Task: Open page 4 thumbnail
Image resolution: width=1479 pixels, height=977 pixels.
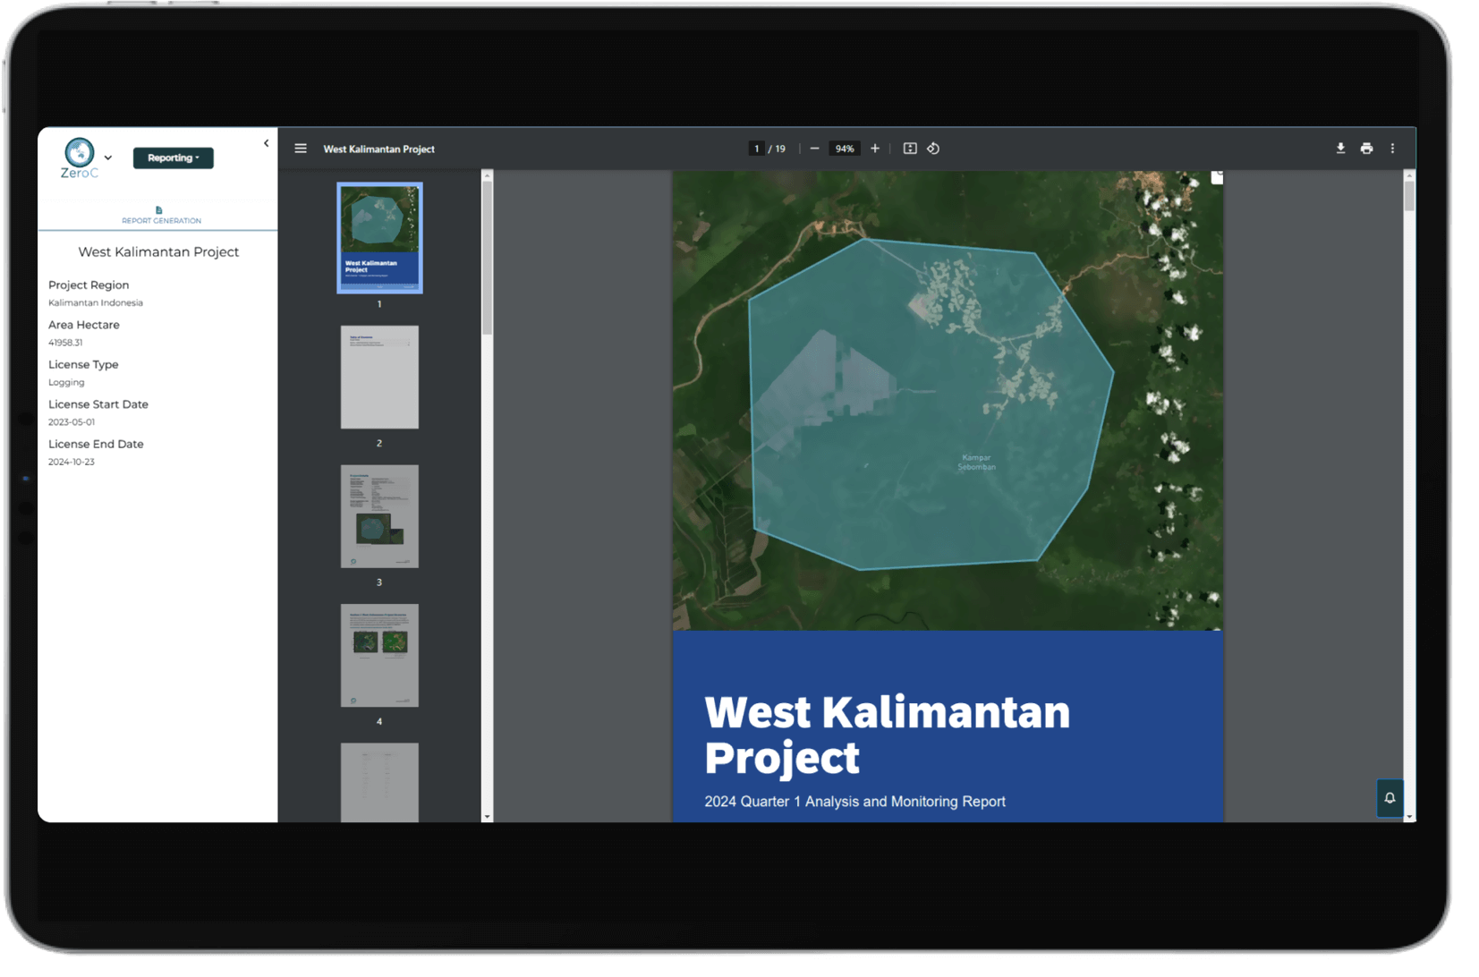Action: 379,655
